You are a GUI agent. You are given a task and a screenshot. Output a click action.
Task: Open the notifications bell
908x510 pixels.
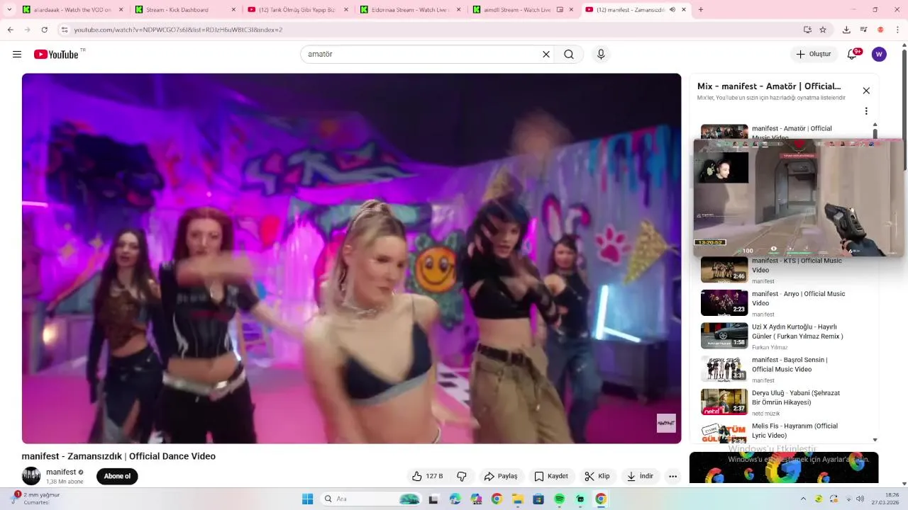pos(853,55)
